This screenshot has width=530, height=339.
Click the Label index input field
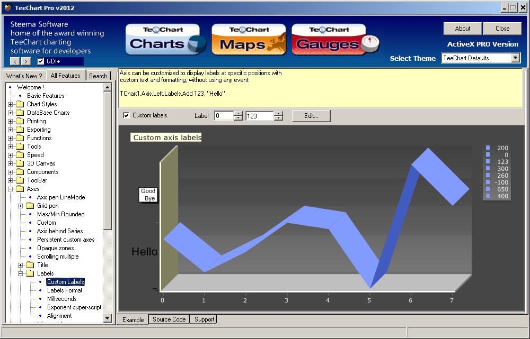[224, 116]
